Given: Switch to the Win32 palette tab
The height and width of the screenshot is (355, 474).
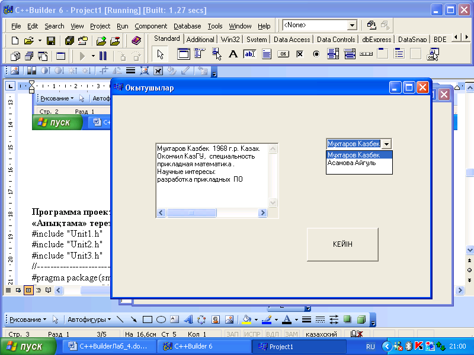Looking at the screenshot, I should 230,40.
